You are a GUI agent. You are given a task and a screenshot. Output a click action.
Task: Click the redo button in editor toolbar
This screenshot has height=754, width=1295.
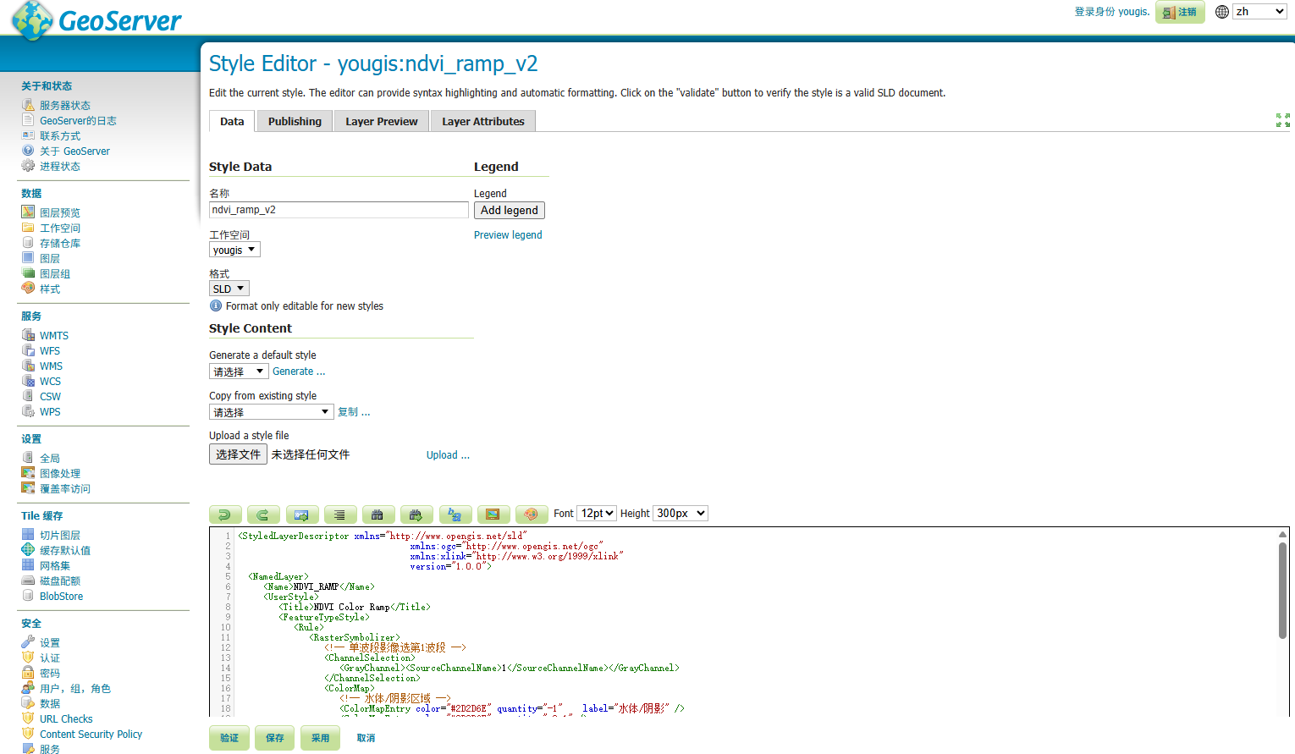263,515
